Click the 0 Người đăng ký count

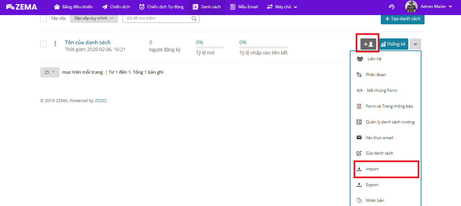151,43
